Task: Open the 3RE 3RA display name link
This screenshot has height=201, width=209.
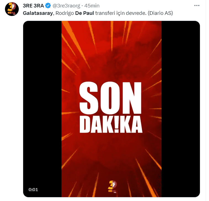Action: [x=34, y=6]
